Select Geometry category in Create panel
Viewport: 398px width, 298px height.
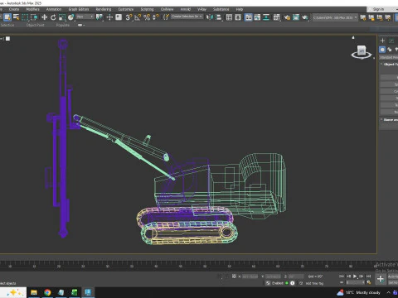[x=382, y=50]
